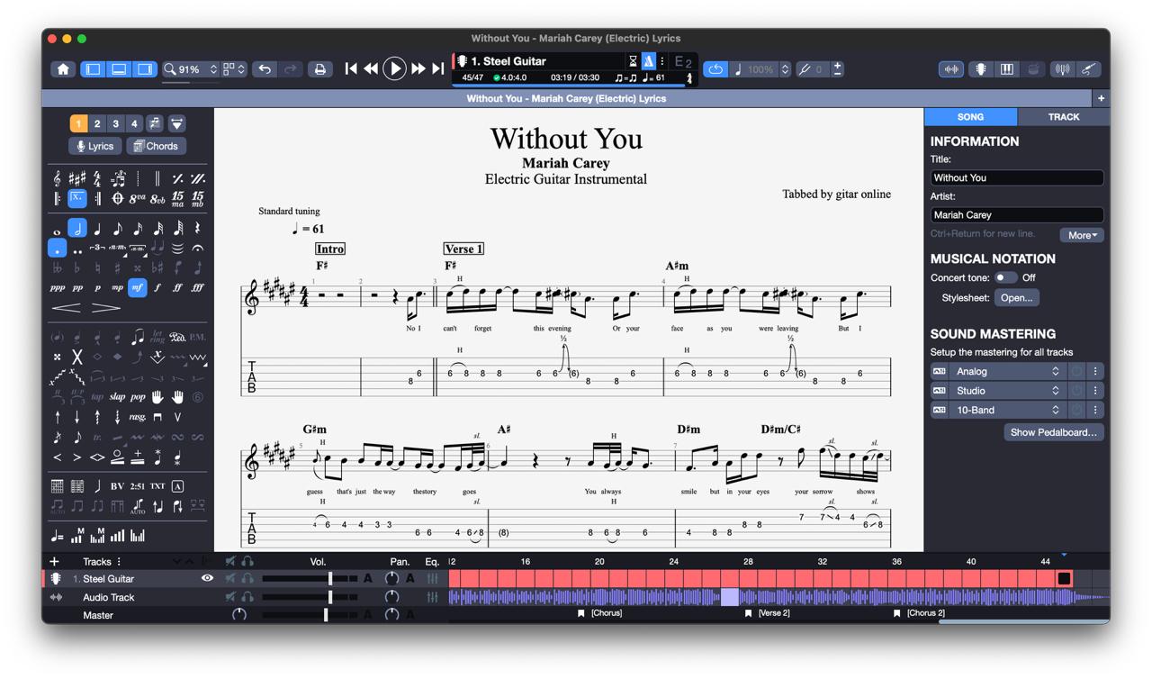
Task: Switch to the TRACK tab
Action: pyautogui.click(x=1063, y=117)
